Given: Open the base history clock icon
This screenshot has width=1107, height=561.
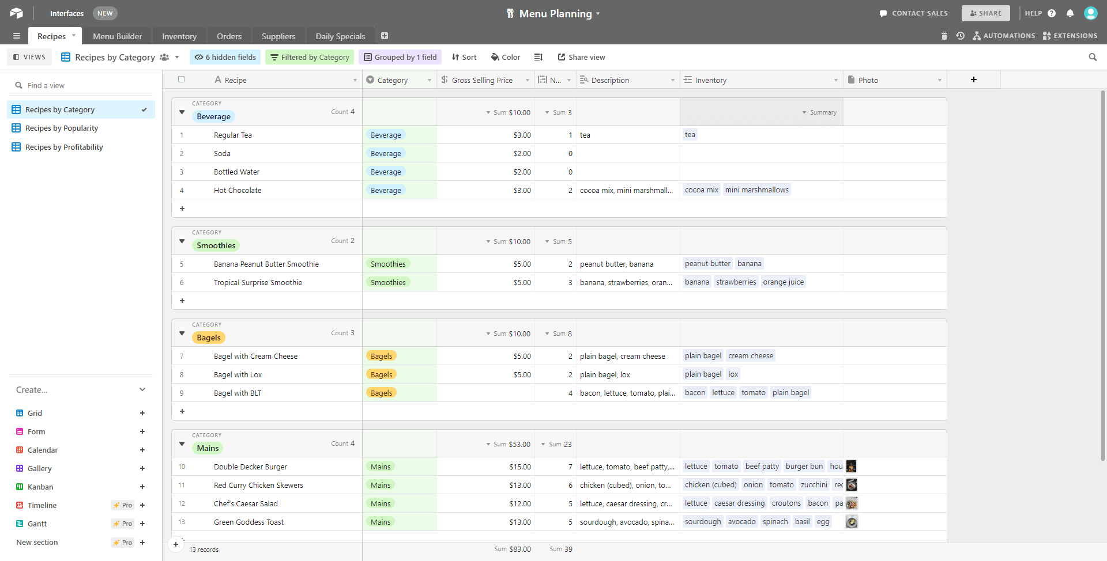Looking at the screenshot, I should pyautogui.click(x=960, y=36).
